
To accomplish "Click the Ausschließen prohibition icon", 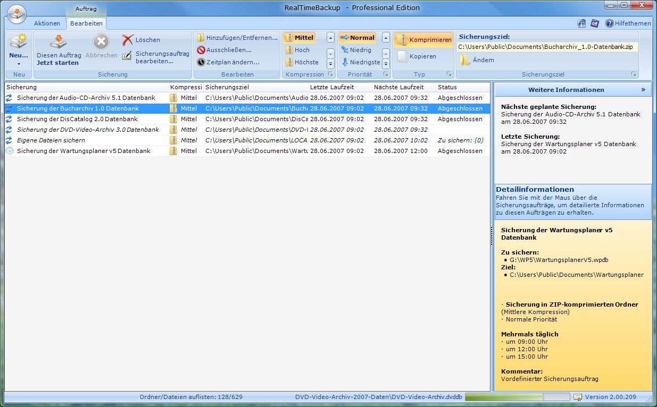I will tap(201, 50).
